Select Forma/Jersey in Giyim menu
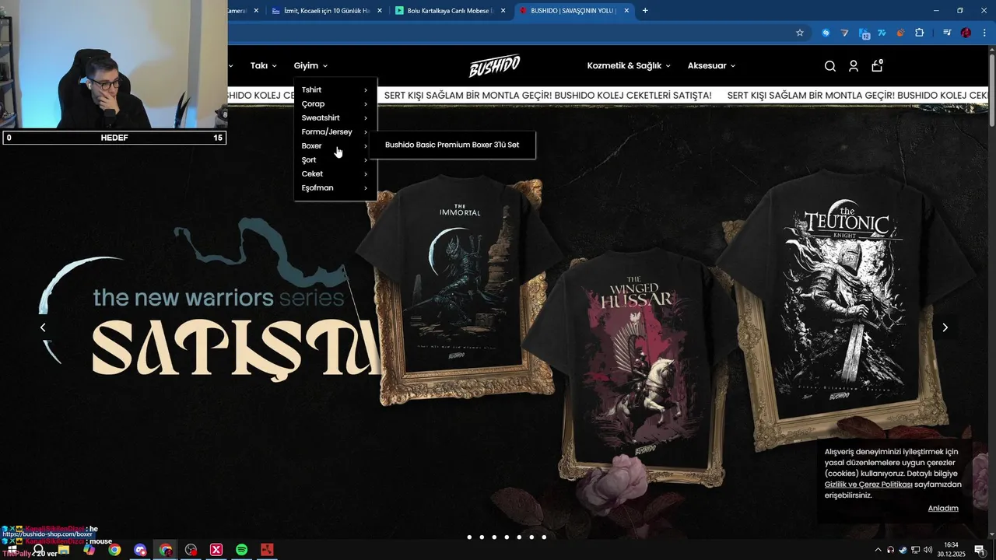Viewport: 996px width, 560px height. point(327,132)
